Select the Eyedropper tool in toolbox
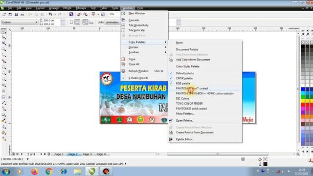The image size is (313, 176). (3, 121)
